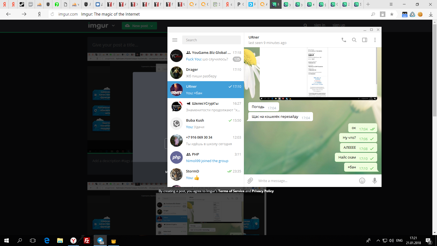
Task: Open the chat's three-dot options menu
Action: tap(375, 40)
